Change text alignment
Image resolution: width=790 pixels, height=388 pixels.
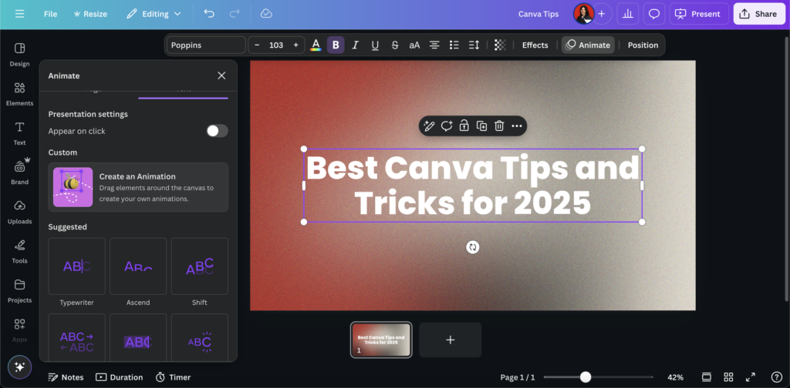coord(434,45)
